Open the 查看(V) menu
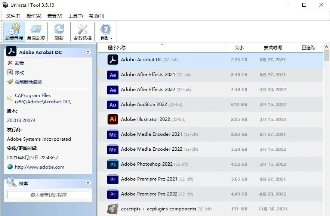330x216 pixels. 55,16
